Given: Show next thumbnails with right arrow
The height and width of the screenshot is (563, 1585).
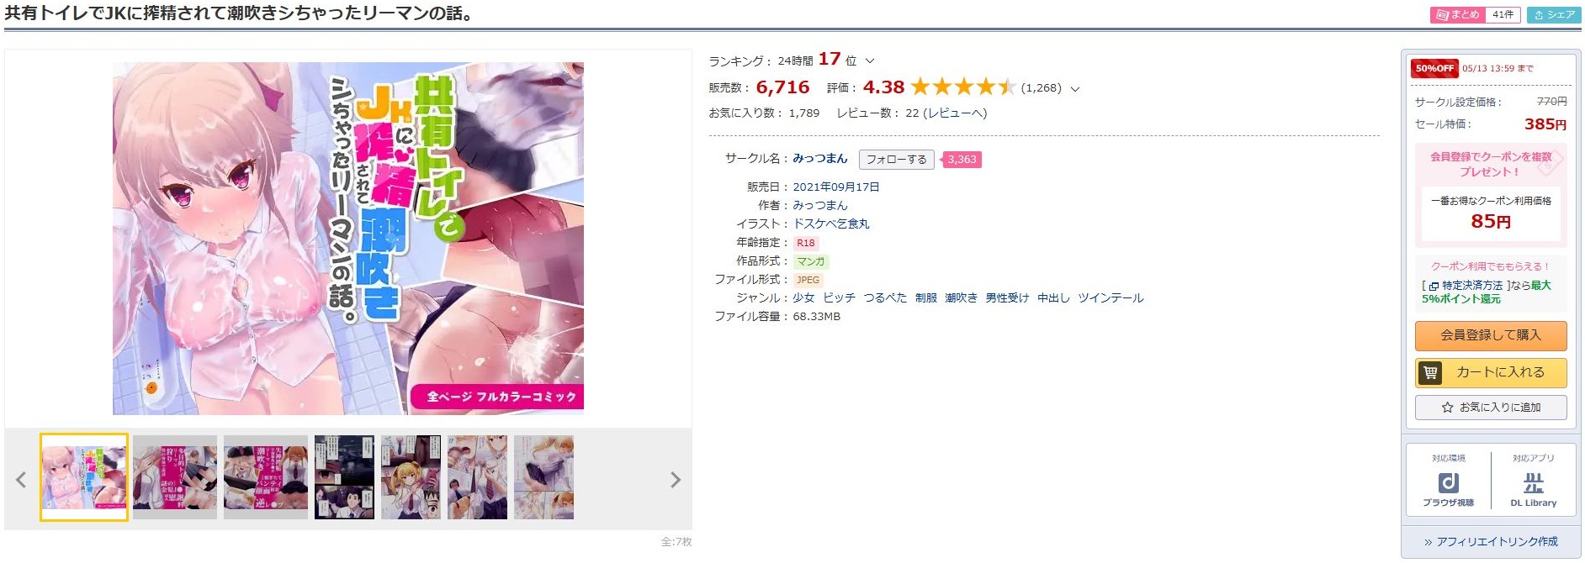Looking at the screenshot, I should (675, 480).
